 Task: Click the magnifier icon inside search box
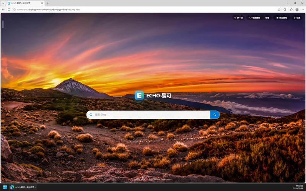pyautogui.click(x=91, y=115)
